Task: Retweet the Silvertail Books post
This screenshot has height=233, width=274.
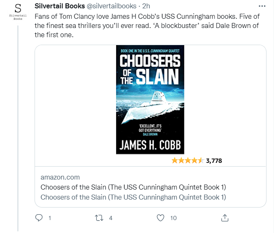Action: coord(99,218)
